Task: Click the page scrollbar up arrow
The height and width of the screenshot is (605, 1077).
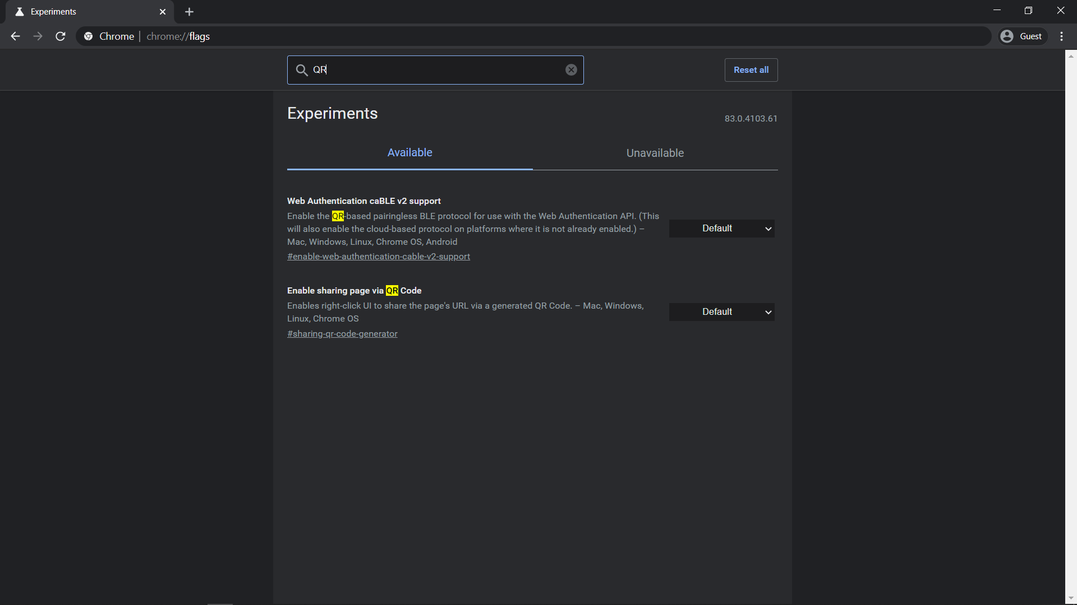Action: [x=1071, y=56]
